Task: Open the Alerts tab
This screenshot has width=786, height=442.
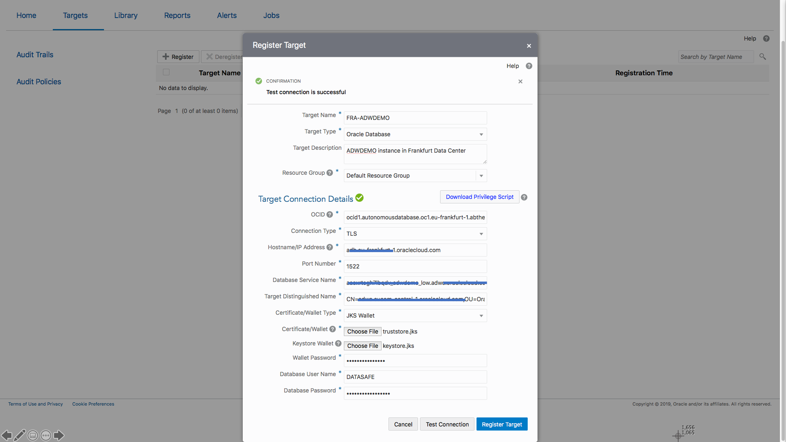Action: pos(227,16)
